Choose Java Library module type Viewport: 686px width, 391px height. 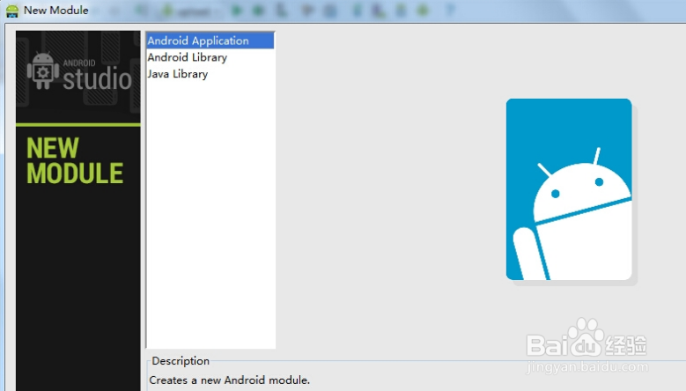coord(210,74)
